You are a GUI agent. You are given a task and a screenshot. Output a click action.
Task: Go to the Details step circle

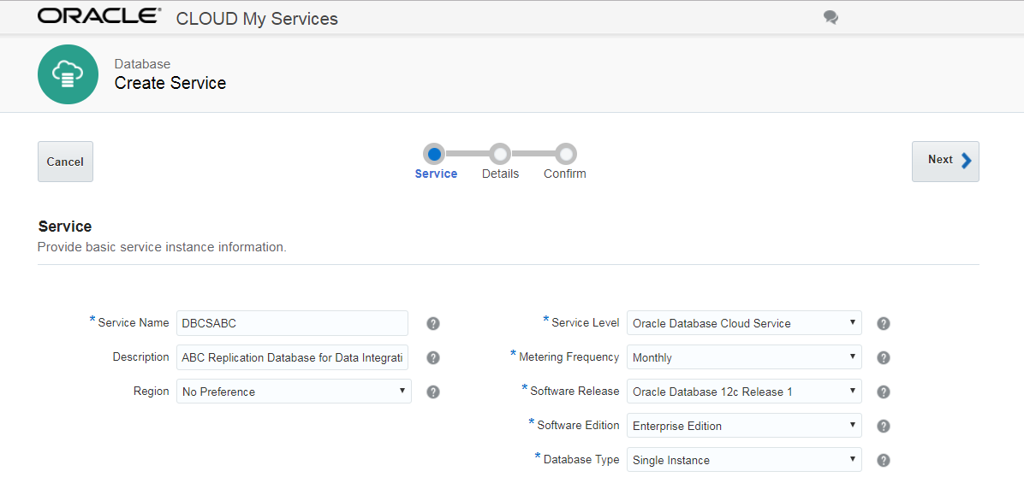(500, 154)
